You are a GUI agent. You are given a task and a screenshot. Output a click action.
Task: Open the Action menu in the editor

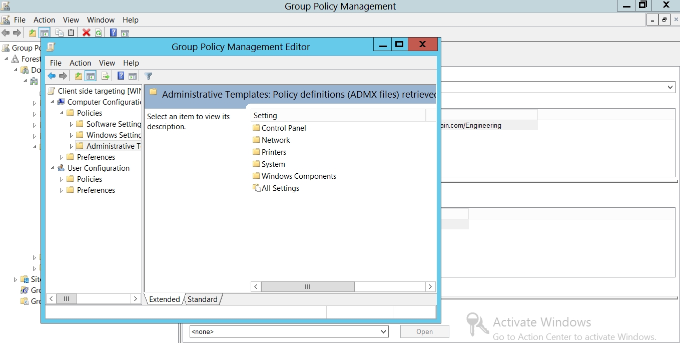80,63
